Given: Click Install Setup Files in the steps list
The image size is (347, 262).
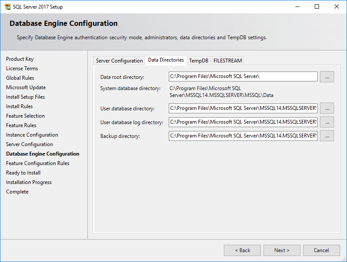Looking at the screenshot, I should [25, 97].
